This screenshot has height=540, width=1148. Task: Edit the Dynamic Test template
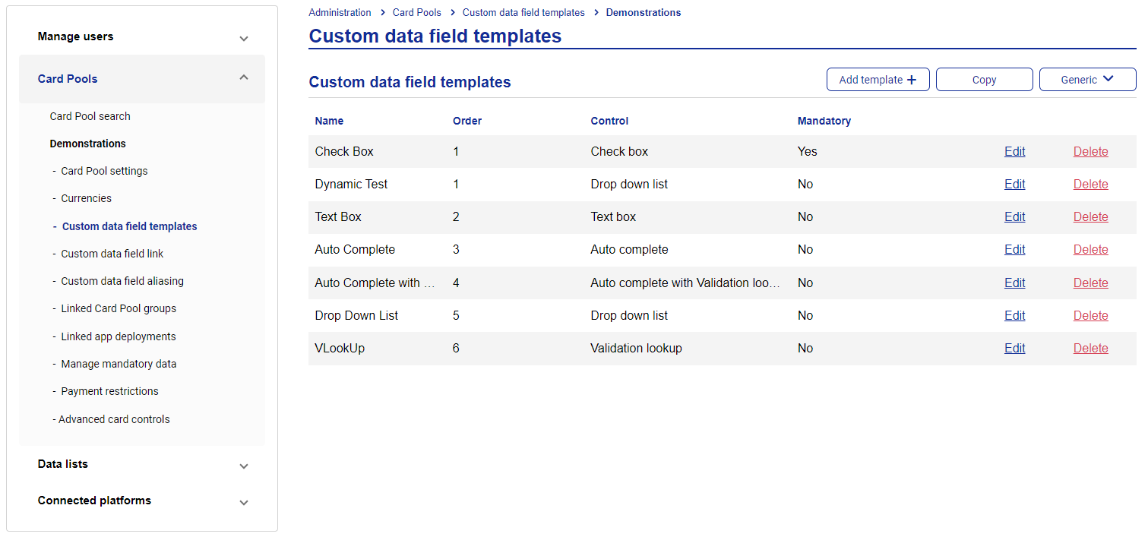pos(1014,184)
